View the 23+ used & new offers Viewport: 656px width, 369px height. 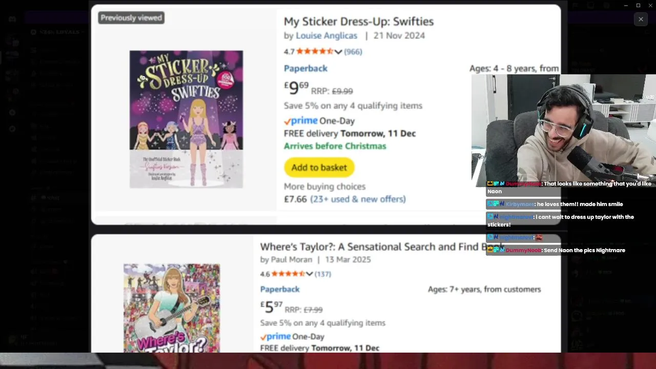(358, 199)
